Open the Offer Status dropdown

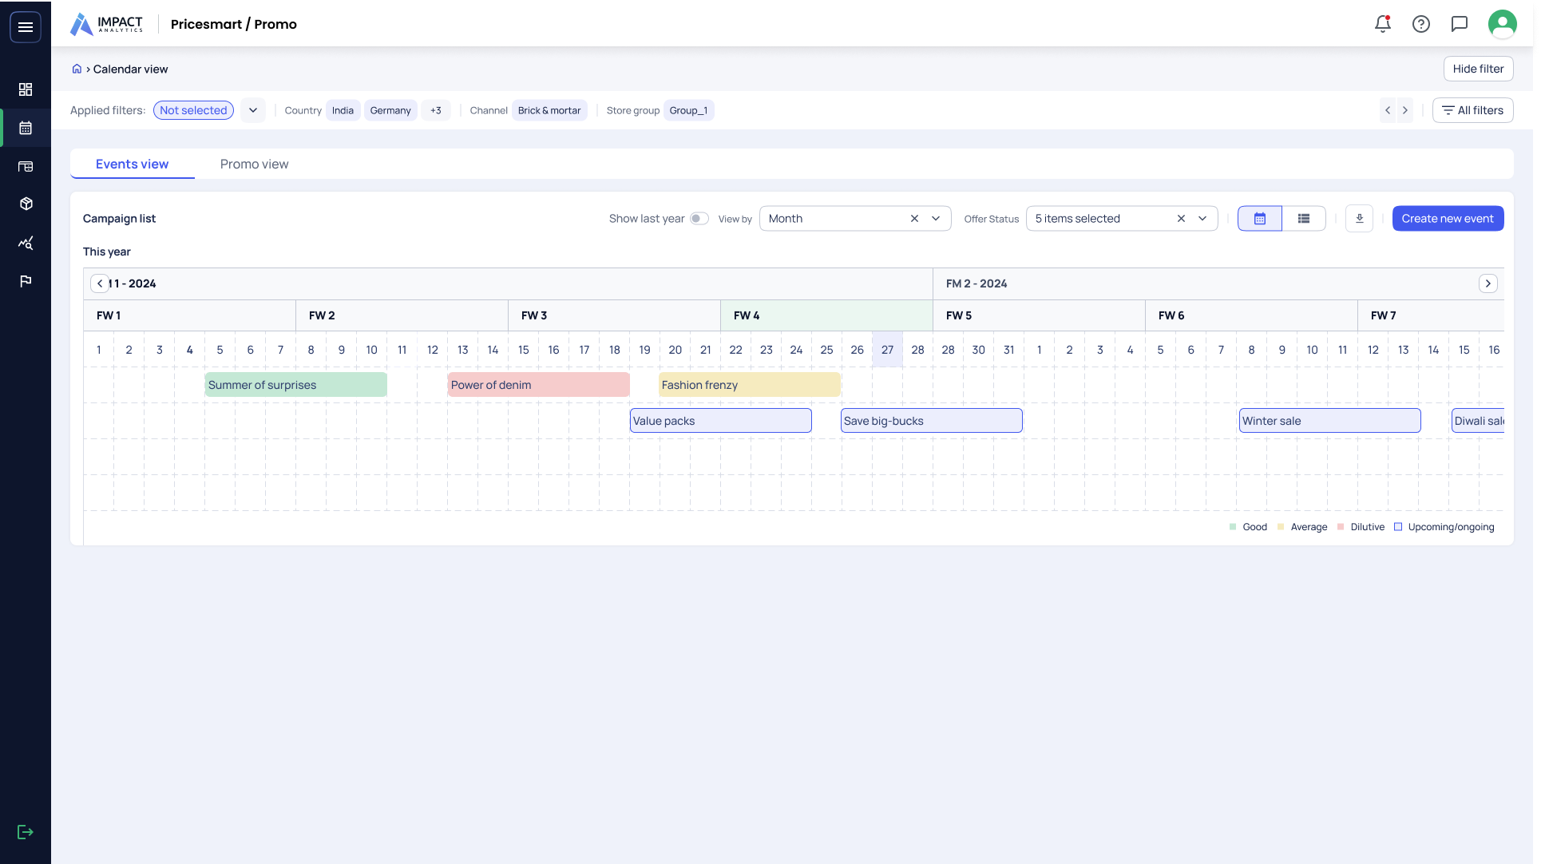(x=1202, y=218)
